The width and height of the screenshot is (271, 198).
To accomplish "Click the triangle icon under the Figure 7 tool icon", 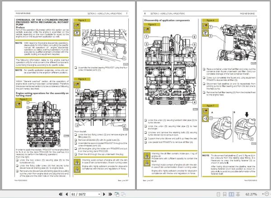I will 206,119.
